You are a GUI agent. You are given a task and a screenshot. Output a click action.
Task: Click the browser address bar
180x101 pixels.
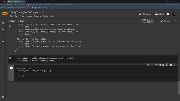point(45,5)
